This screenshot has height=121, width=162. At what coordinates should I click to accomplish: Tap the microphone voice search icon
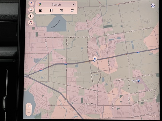(x=31, y=3)
